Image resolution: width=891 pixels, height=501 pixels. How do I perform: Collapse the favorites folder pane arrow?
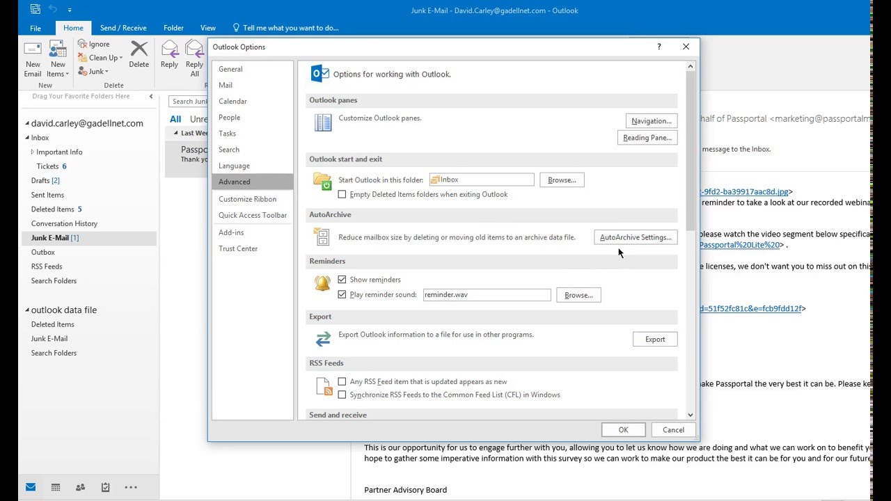pos(151,96)
